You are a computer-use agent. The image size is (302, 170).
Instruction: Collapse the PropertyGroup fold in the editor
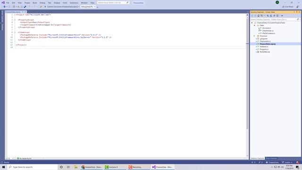[x=15, y=20]
